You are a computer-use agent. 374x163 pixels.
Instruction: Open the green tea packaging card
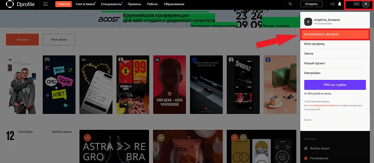tap(280, 85)
